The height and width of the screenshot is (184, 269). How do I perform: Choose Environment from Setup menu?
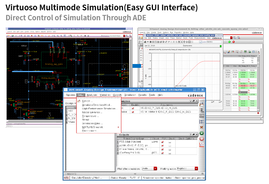[x=90, y=131]
